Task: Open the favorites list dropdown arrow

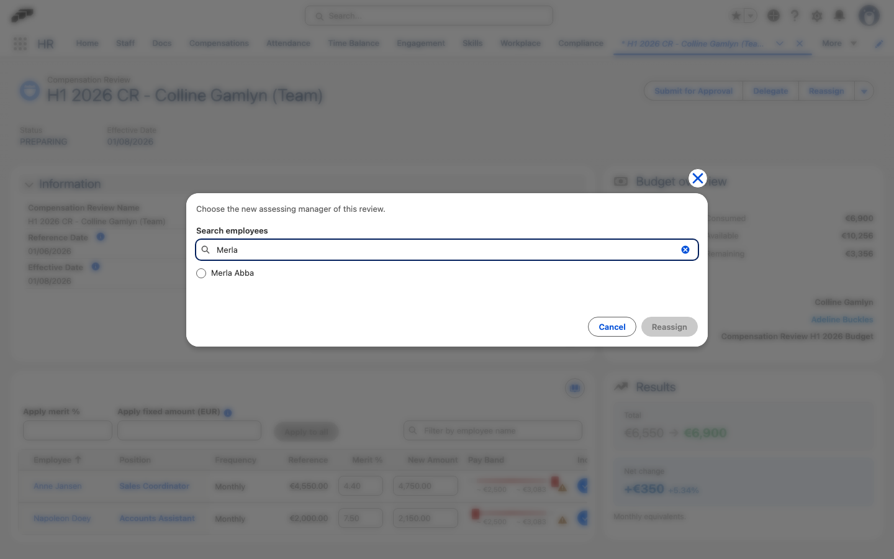Action: (751, 16)
